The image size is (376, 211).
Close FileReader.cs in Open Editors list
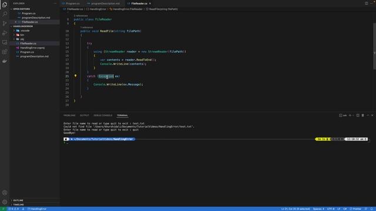pyautogui.click(x=16, y=22)
